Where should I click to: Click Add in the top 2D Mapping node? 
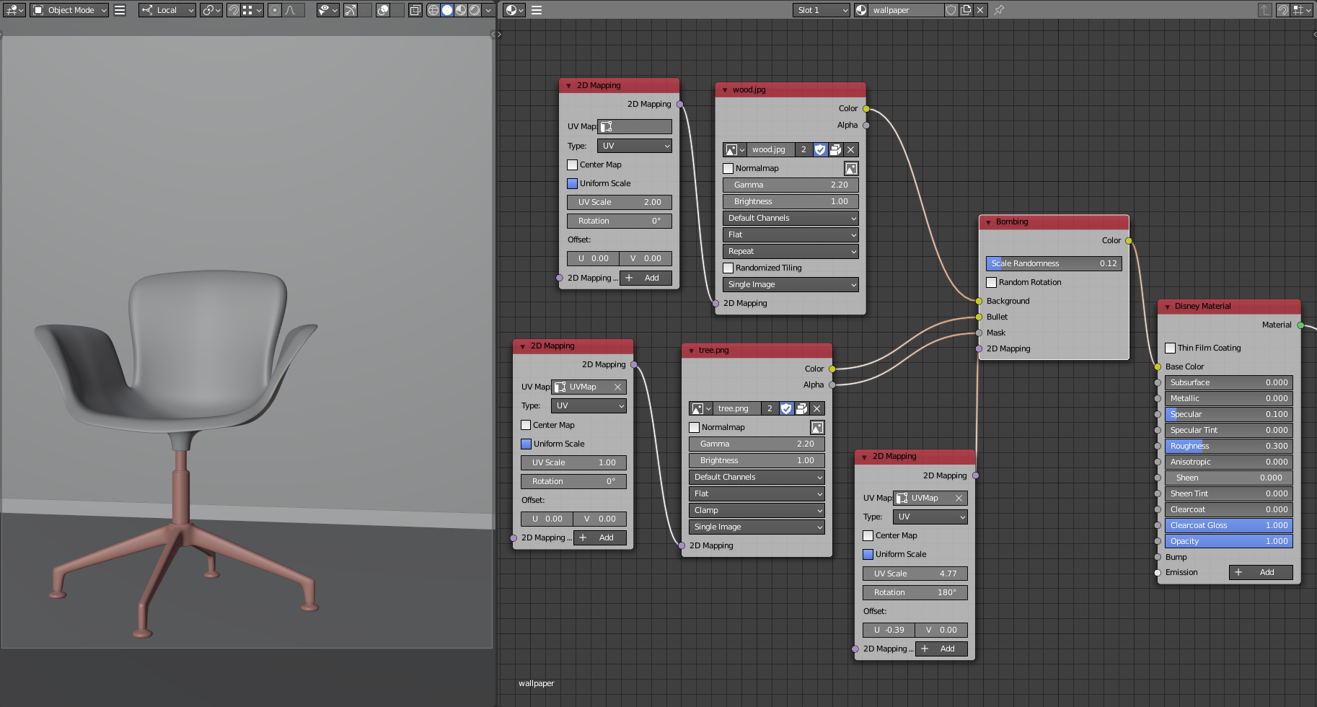tap(645, 278)
